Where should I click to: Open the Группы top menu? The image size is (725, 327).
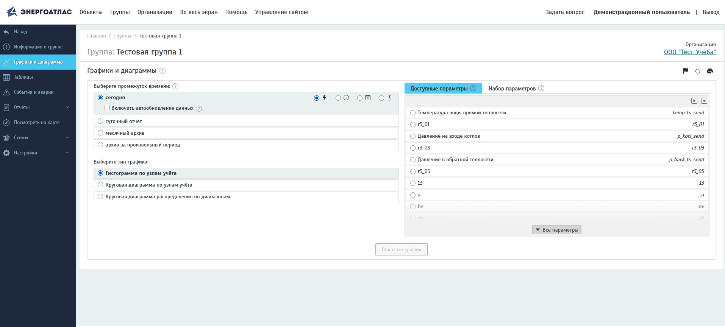(120, 12)
